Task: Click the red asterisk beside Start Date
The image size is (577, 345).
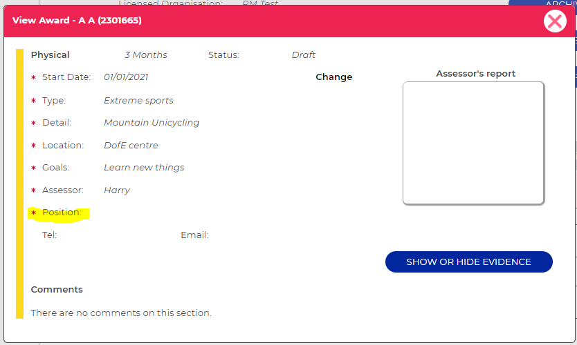Action: 33,78
